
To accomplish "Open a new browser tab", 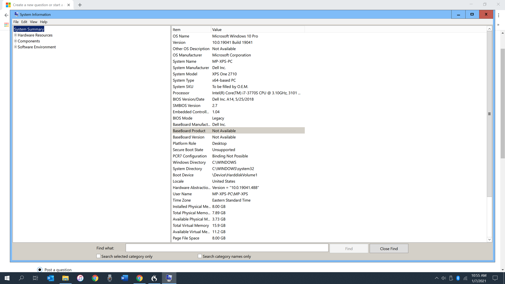I will (80, 5).
